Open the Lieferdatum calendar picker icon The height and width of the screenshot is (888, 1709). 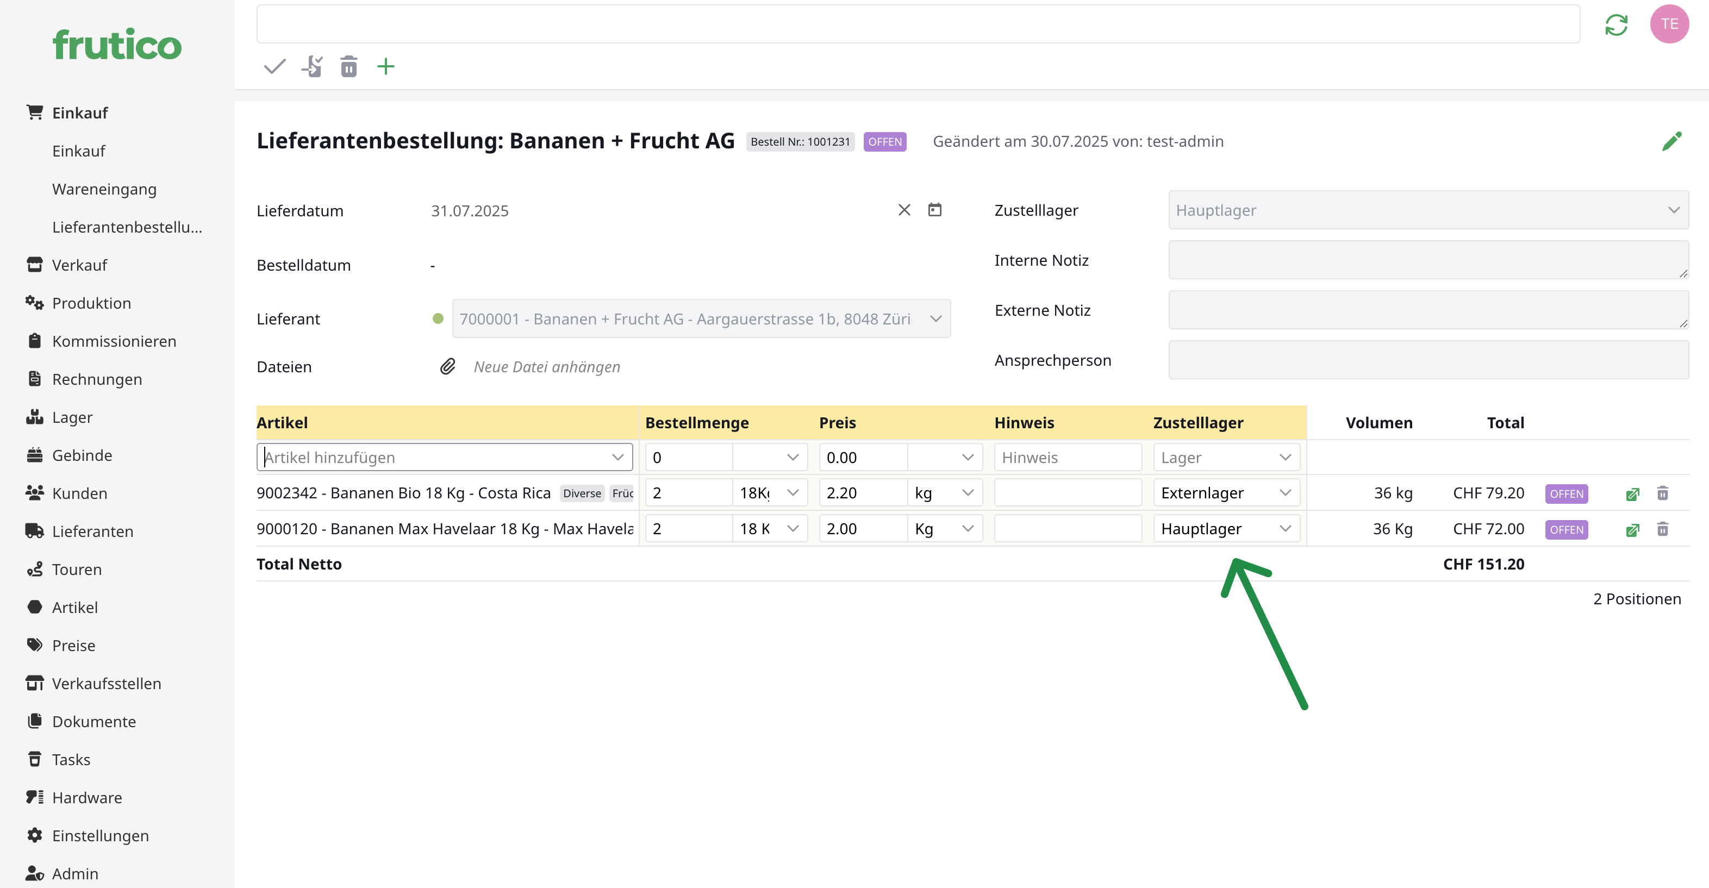[x=934, y=210]
